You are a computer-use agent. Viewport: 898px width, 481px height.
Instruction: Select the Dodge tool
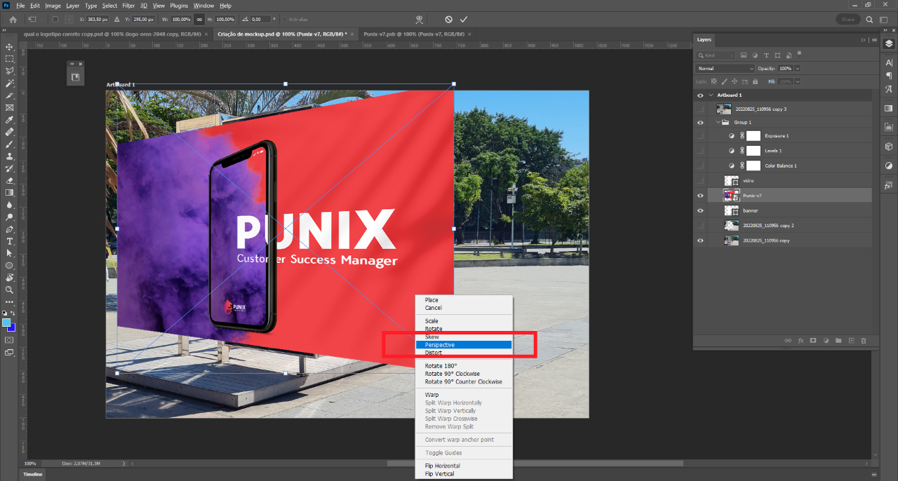pos(10,217)
